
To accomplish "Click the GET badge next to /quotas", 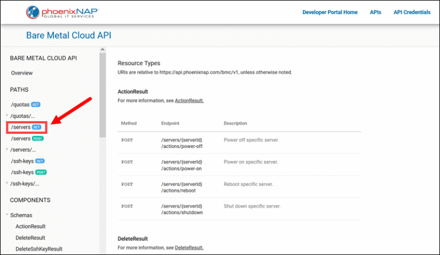I will pyautogui.click(x=36, y=105).
